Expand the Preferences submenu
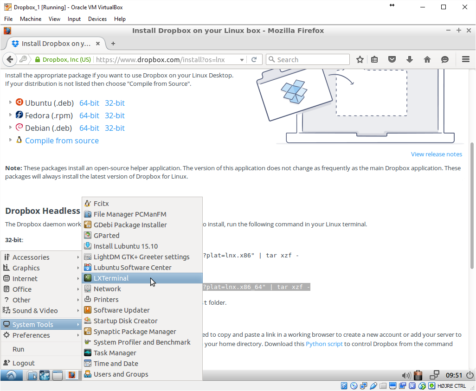Image resolution: width=476 pixels, height=391 pixels. tap(41, 335)
